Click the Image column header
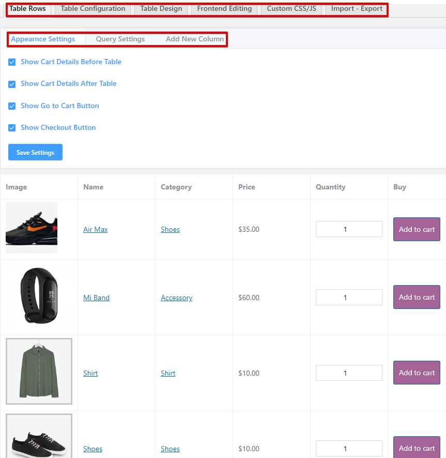The height and width of the screenshot is (458, 446). click(17, 187)
